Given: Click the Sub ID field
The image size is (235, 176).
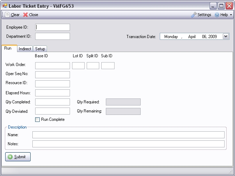Looking at the screenshot, I should (x=108, y=66).
